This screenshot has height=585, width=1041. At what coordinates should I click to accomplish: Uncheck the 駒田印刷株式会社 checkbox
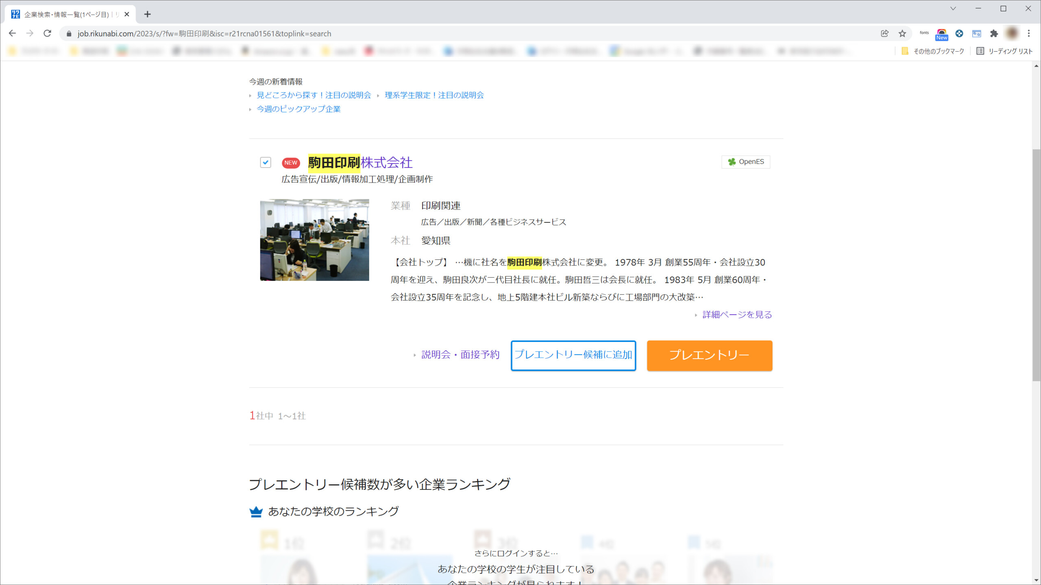click(266, 163)
